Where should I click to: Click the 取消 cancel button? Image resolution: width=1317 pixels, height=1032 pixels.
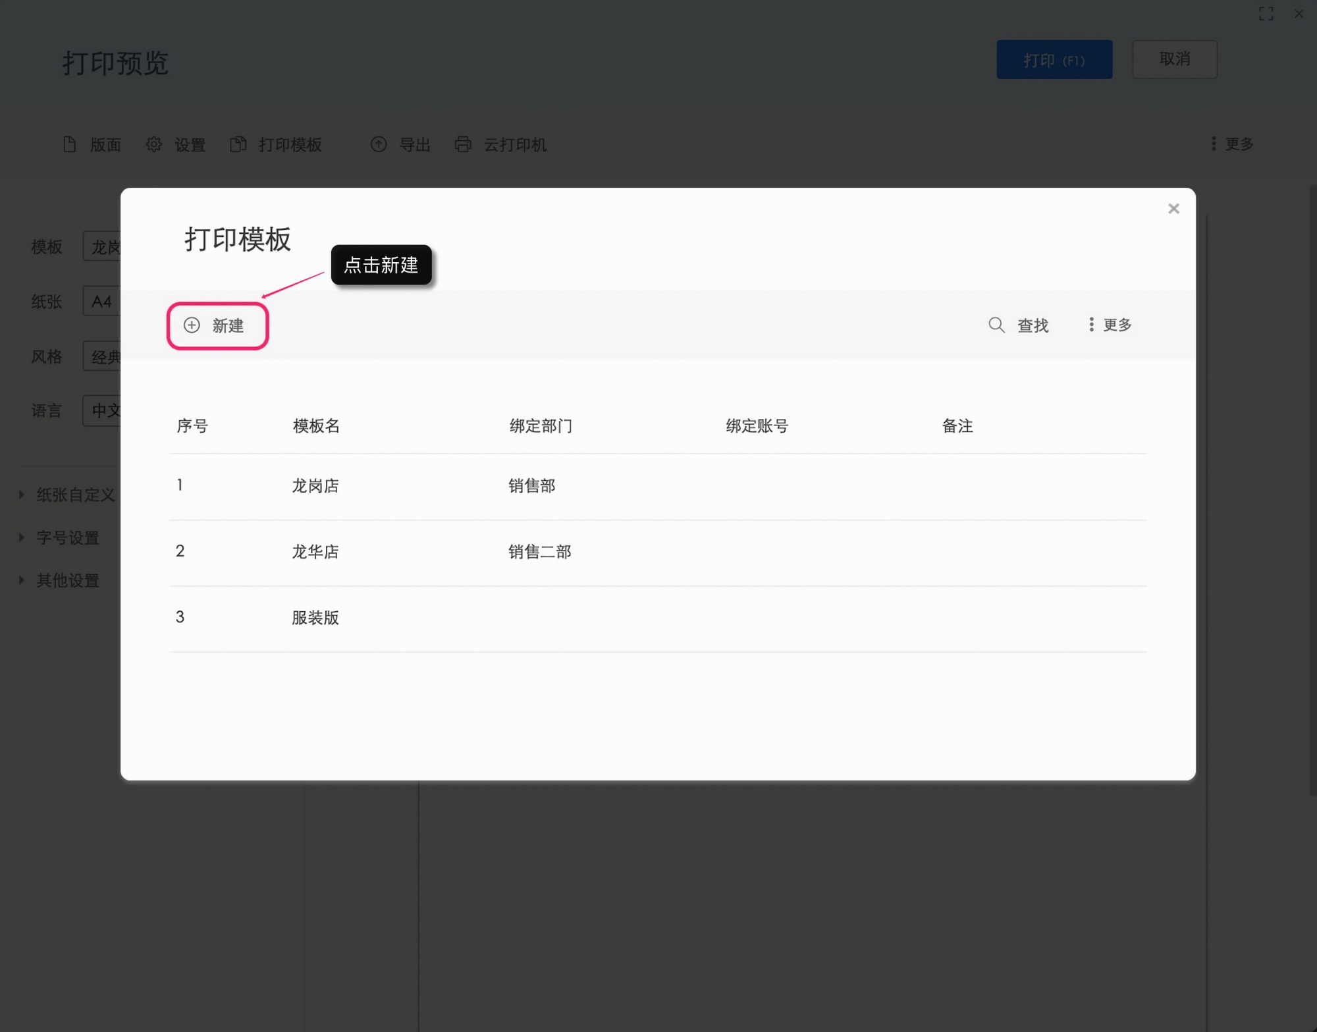point(1175,59)
